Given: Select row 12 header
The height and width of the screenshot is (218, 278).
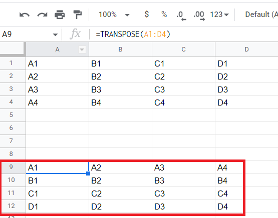Looking at the screenshot, I should (13, 206).
